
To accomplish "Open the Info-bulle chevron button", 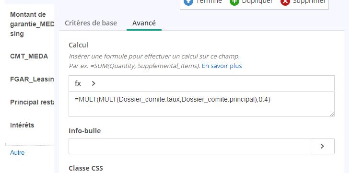I will pos(322,146).
